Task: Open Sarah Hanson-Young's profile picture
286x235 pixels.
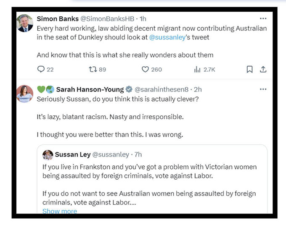Action: click(25, 94)
